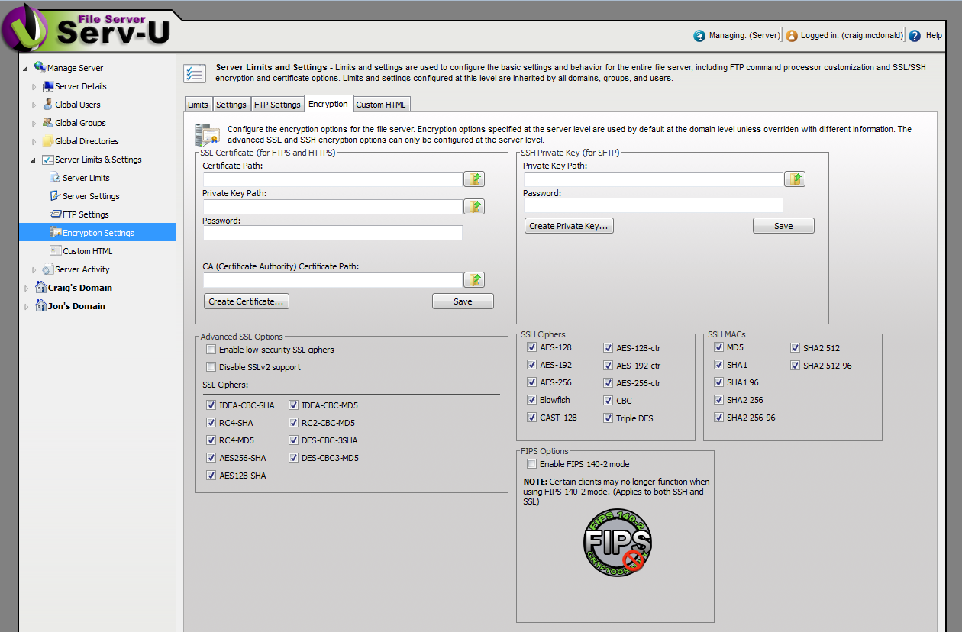Image resolution: width=962 pixels, height=632 pixels.
Task: Click the Logged in user icon
Action: click(x=792, y=35)
